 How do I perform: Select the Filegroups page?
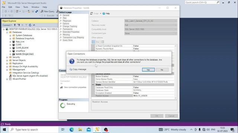[x=67, y=21]
